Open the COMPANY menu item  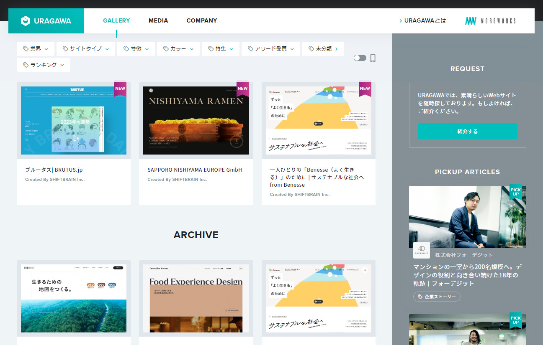202,20
